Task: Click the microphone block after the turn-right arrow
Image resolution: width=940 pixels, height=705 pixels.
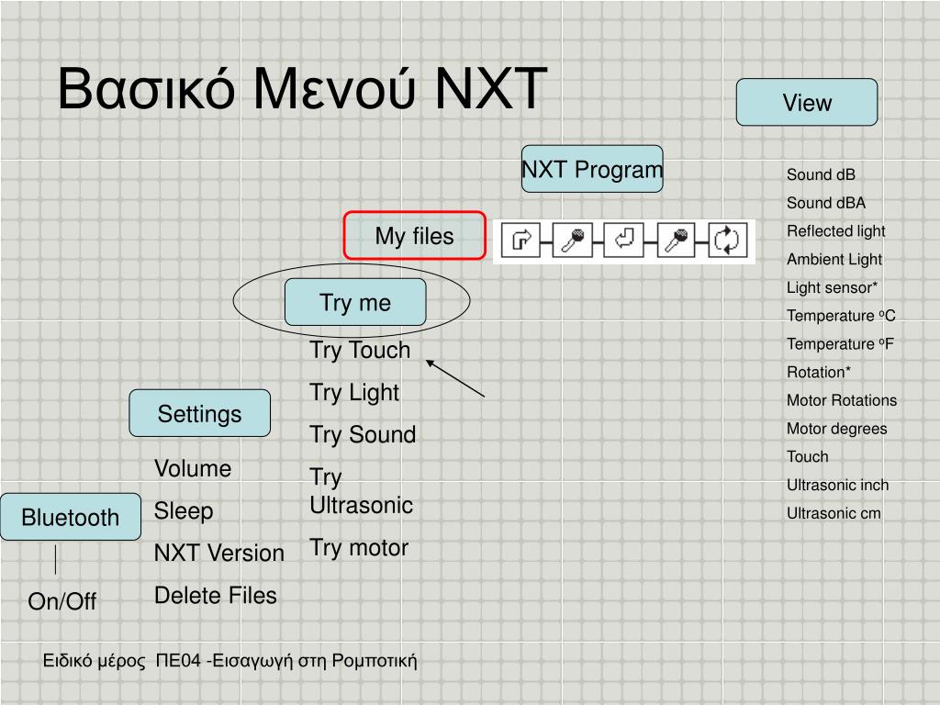Action: 573,240
